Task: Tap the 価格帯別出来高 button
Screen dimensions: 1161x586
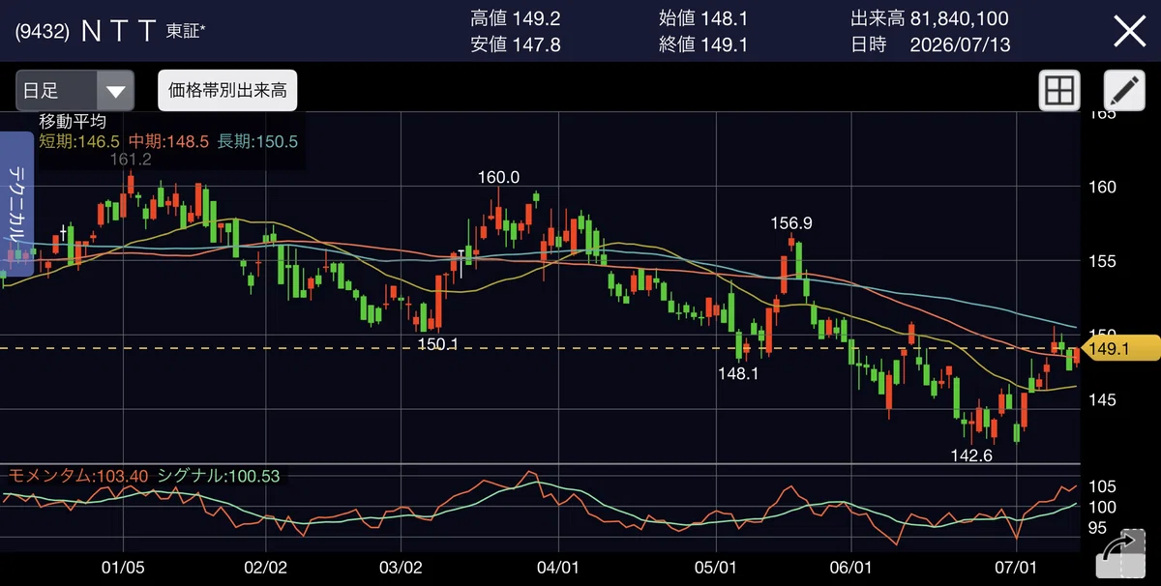Action: point(227,91)
